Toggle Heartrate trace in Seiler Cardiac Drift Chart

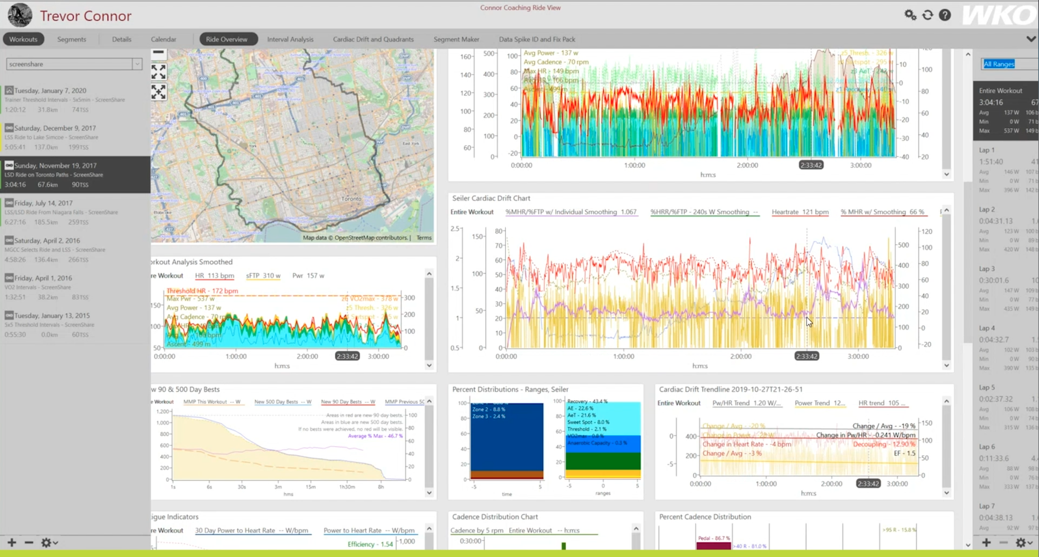tap(800, 212)
